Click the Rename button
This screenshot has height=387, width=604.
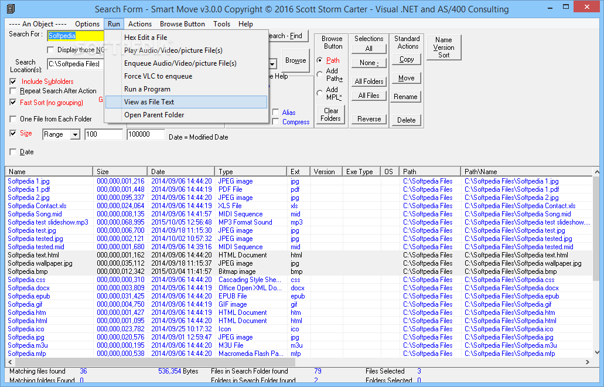(407, 97)
